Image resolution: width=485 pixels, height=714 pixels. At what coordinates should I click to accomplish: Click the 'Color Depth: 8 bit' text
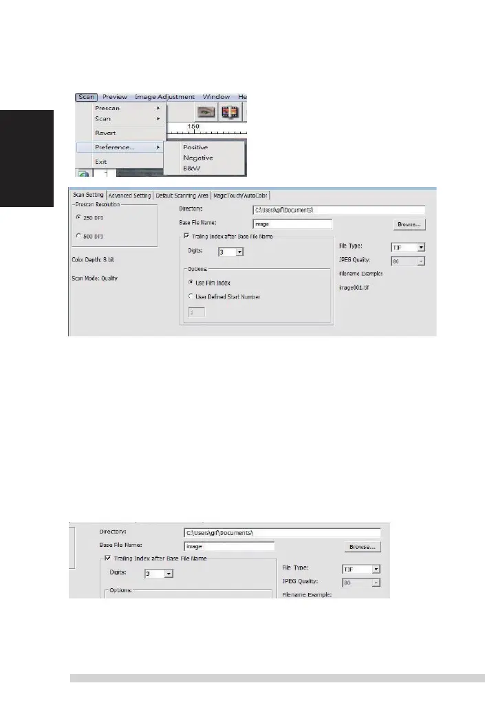pyautogui.click(x=93, y=259)
